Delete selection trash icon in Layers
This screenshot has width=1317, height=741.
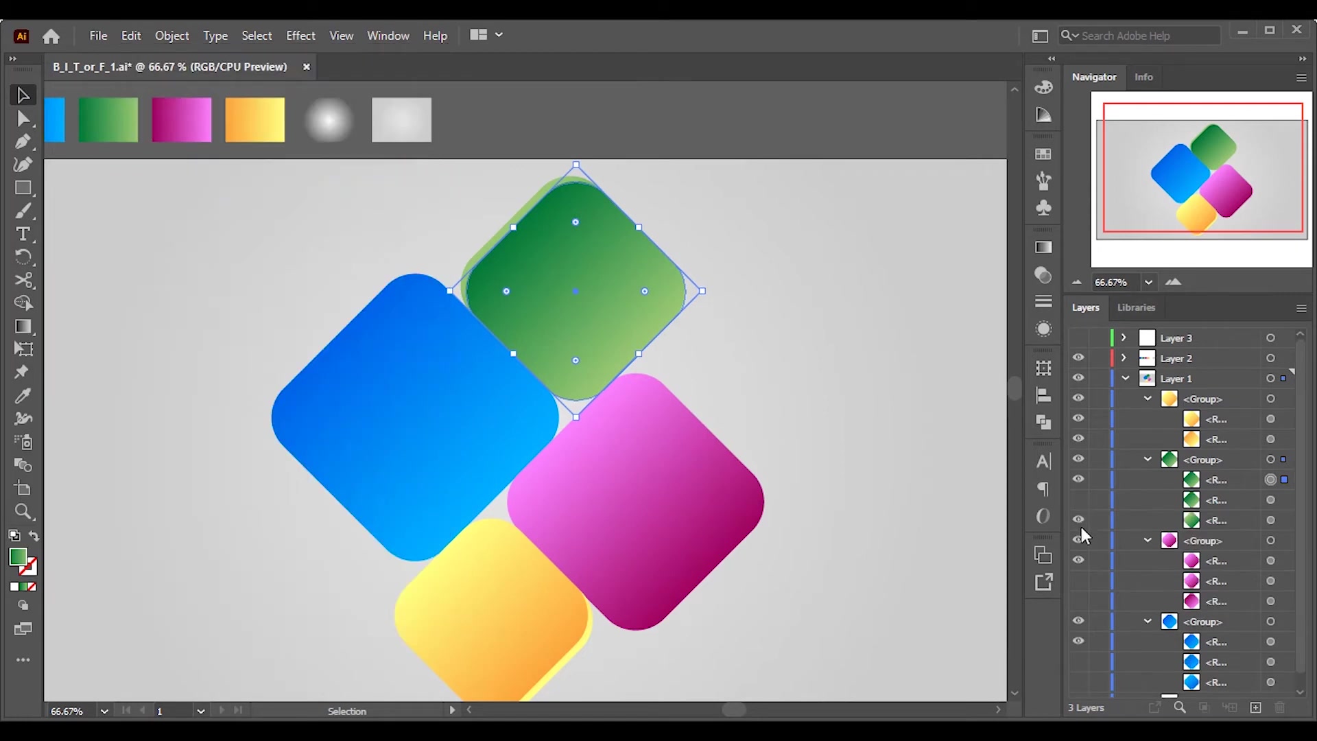coord(1279,707)
